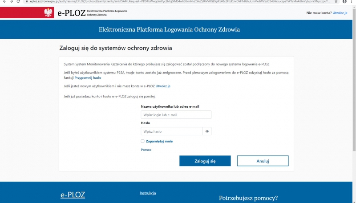Open the Instrukcja footer link

[148, 193]
